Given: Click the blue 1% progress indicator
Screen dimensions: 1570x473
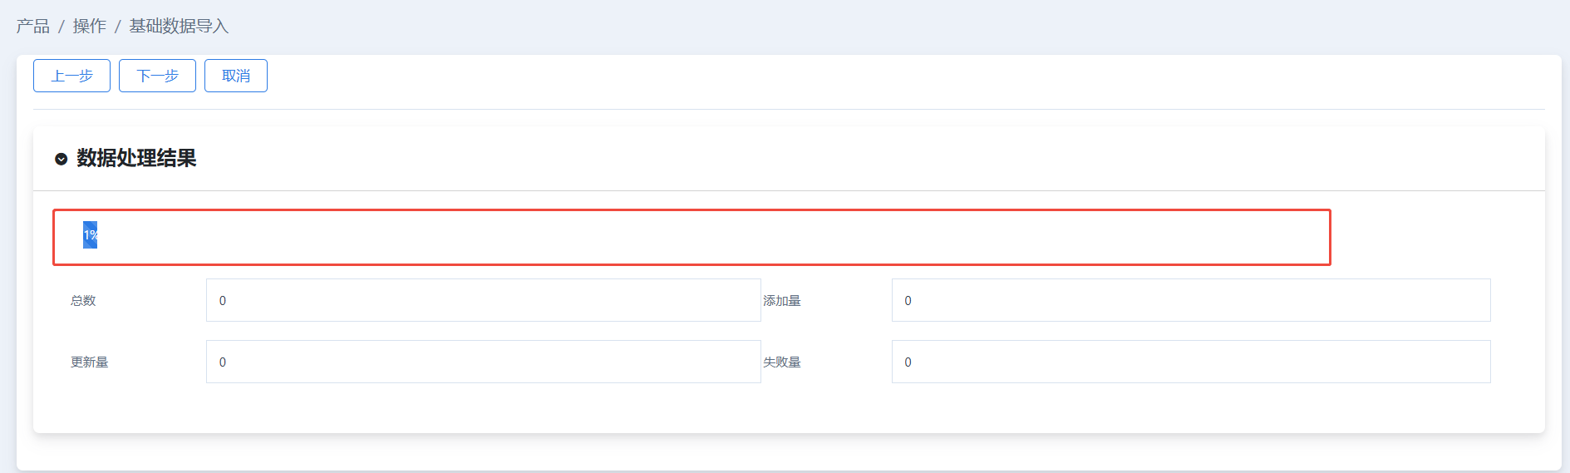Looking at the screenshot, I should click(90, 235).
